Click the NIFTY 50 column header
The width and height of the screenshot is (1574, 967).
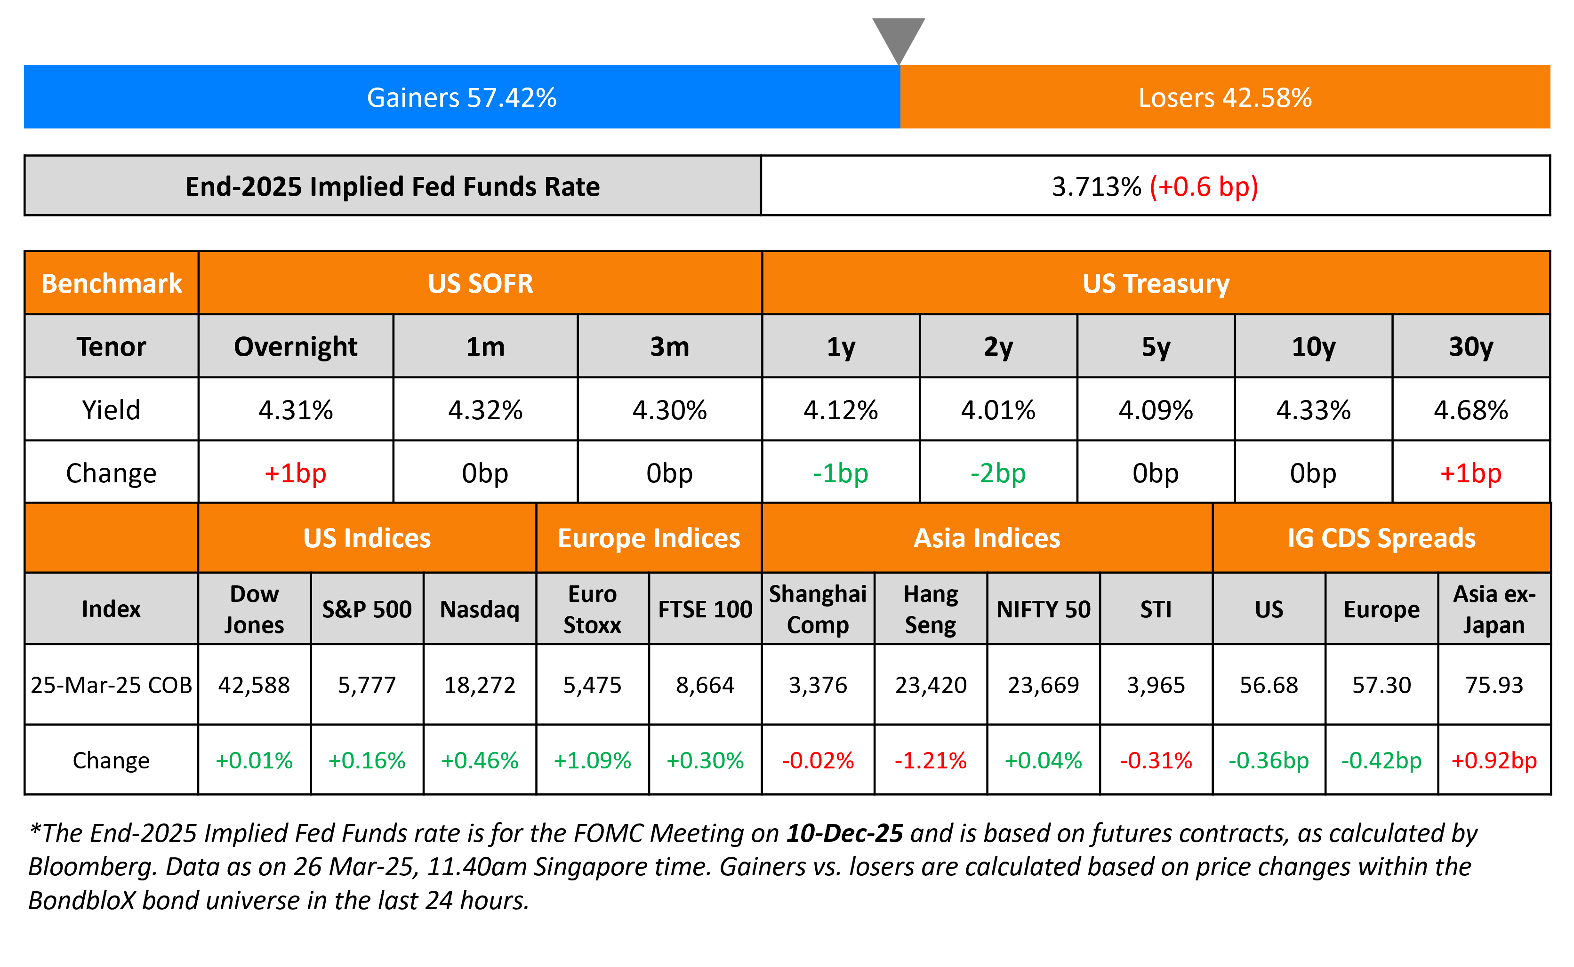[1043, 609]
